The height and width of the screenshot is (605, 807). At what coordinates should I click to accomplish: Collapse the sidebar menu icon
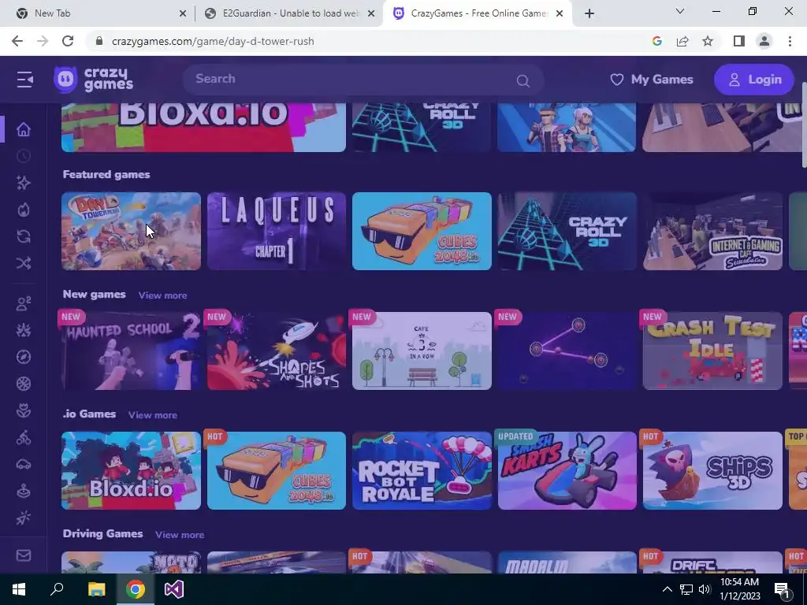point(24,80)
